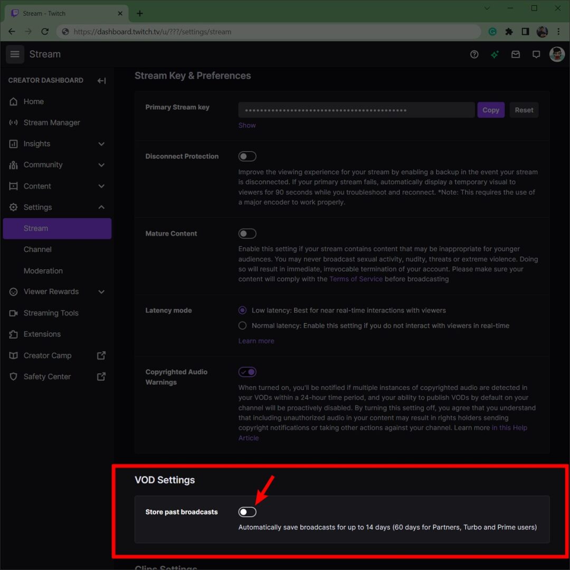Turn on the Mature Content toggle
This screenshot has width=570, height=570.
pos(247,233)
